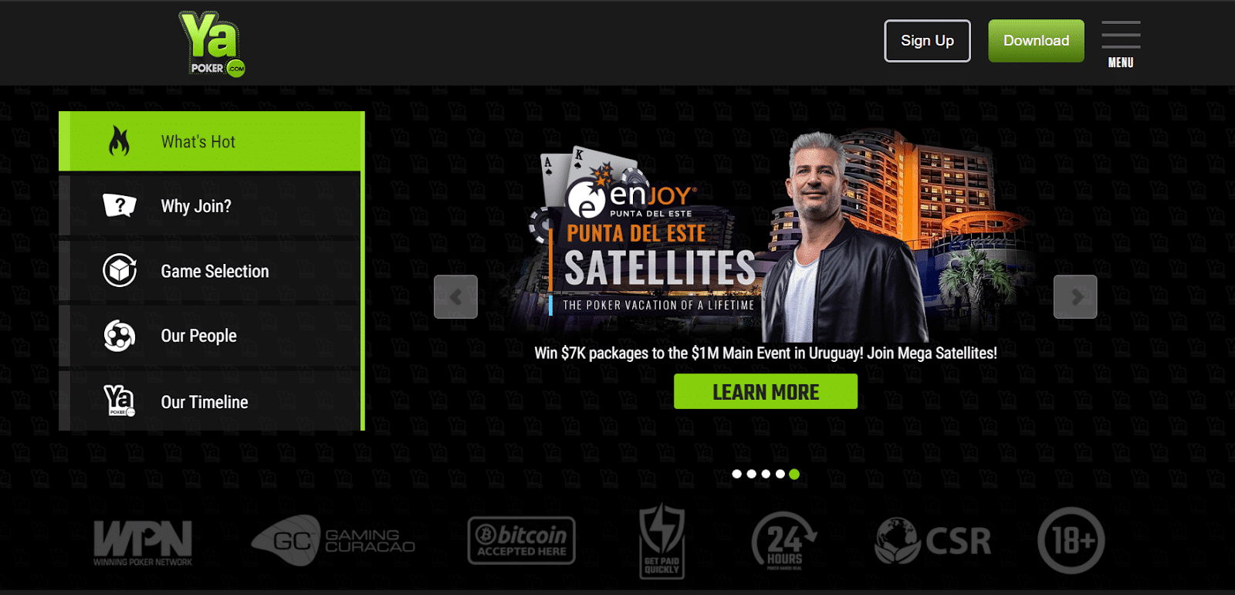Select the third carousel dot
The image size is (1235, 595).
point(766,474)
